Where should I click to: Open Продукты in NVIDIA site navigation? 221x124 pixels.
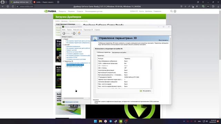point(62,11)
